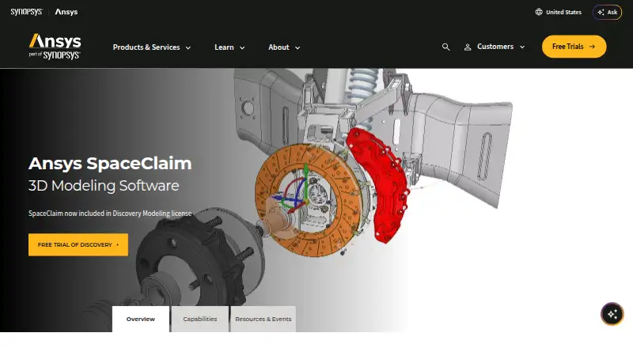
Task: Select the United States region link
Action: point(563,12)
